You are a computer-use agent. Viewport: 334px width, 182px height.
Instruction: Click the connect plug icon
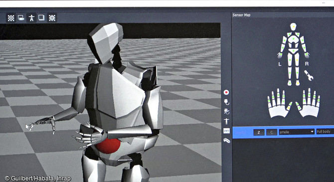coord(226,102)
